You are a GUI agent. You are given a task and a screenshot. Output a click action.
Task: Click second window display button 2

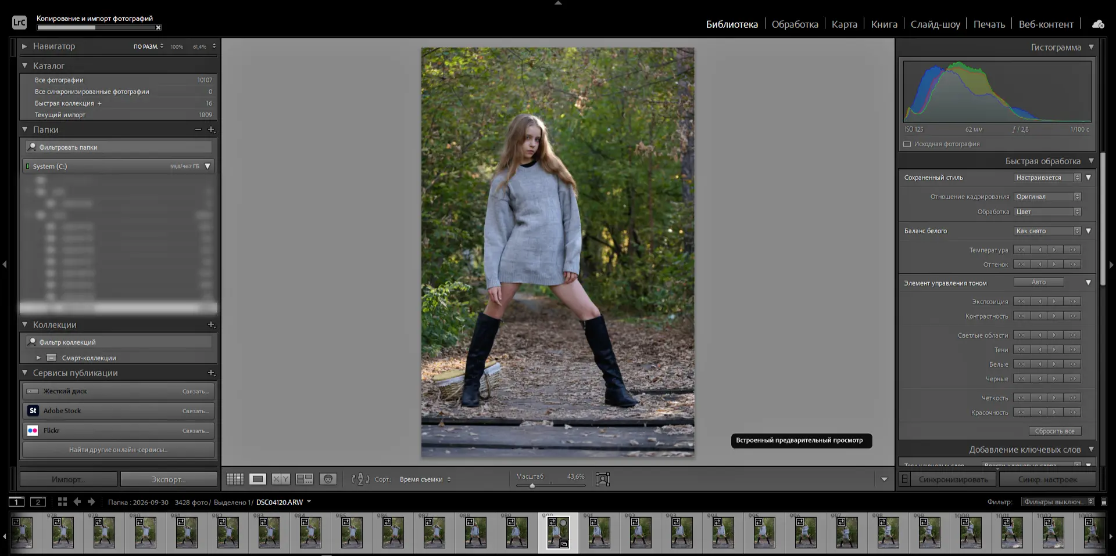point(38,502)
